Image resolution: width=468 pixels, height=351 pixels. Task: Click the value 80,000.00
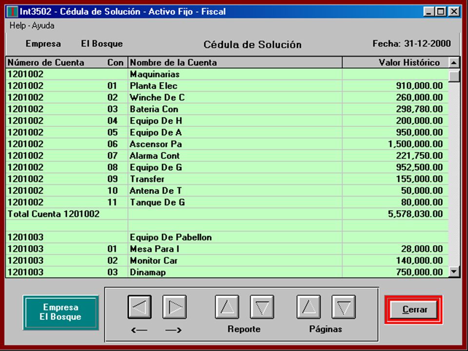tap(422, 202)
